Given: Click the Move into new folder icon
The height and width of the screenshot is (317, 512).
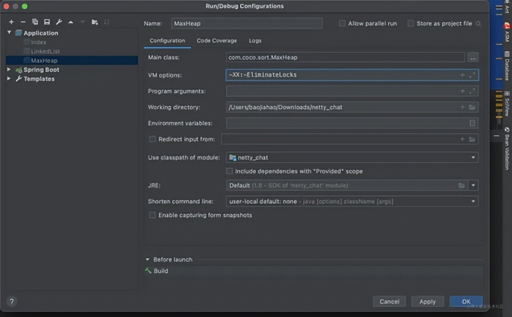Looking at the screenshot, I should 95,22.
